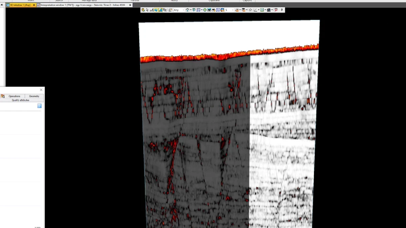
Task: Expand the arrow beside the orange icon
Action: [240, 10]
